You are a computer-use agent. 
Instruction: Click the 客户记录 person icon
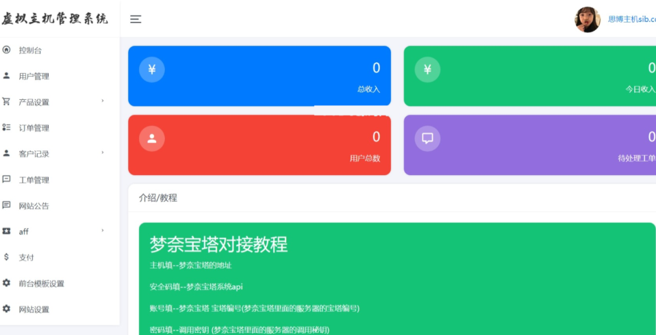click(6, 153)
